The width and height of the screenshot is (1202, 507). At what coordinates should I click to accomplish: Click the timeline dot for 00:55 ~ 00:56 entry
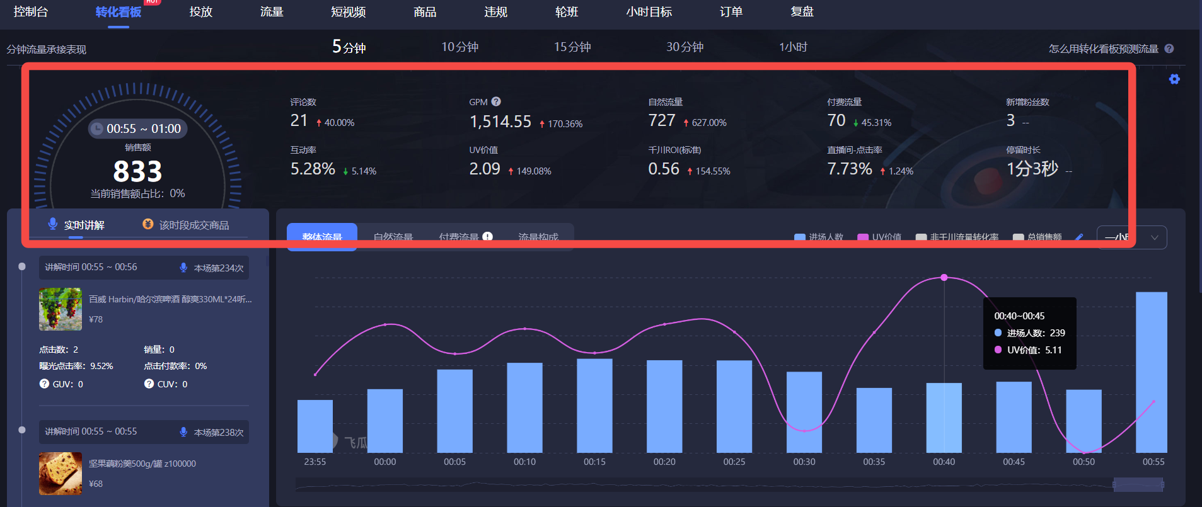[x=22, y=266]
